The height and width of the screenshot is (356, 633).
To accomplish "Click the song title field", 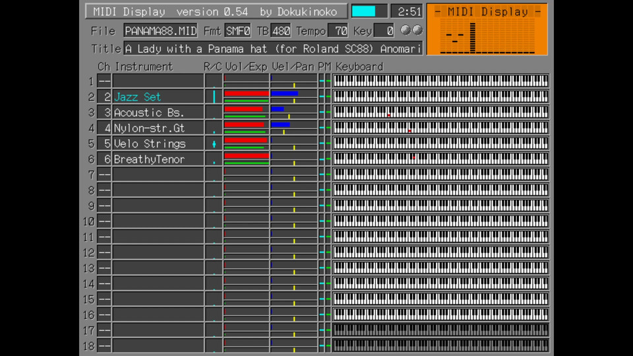I will [273, 48].
